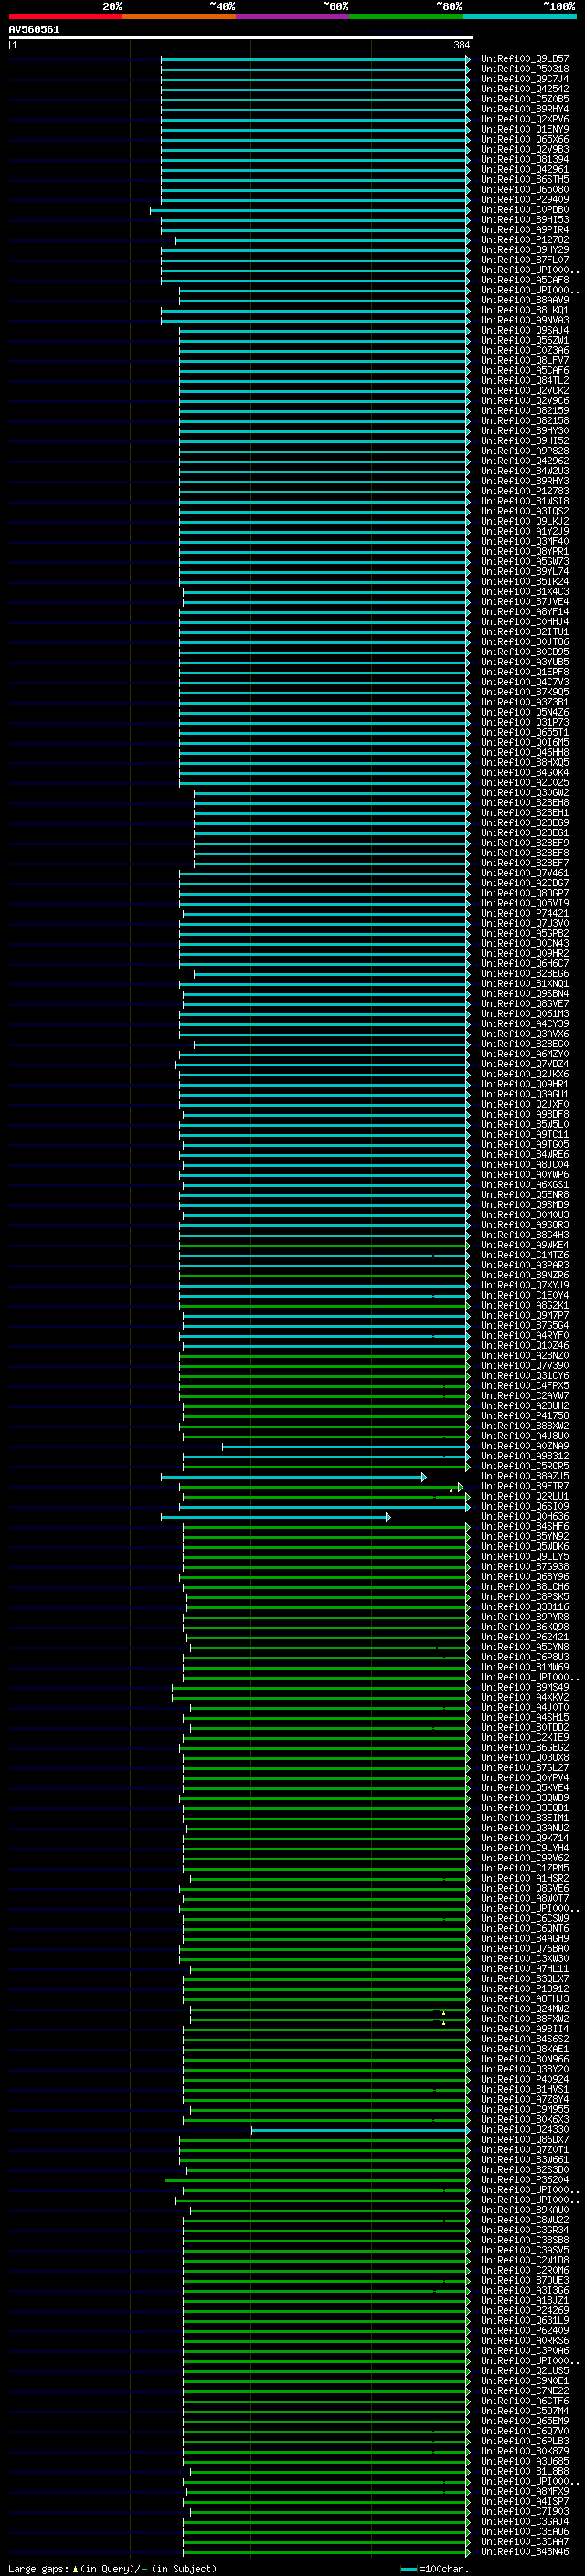Select label UniRef100_C8PSK5
The height and width of the screenshot is (2576, 585).
(525, 1597)
